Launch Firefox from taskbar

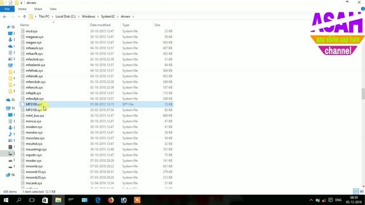coord(111,200)
